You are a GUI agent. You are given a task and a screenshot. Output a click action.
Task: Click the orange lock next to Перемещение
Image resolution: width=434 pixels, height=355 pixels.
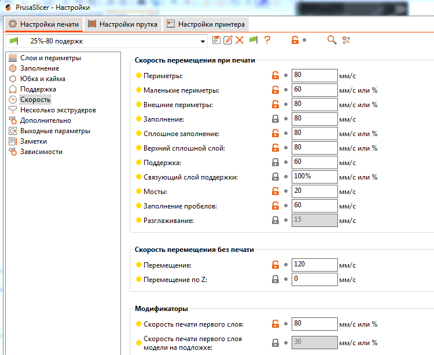[x=275, y=265]
